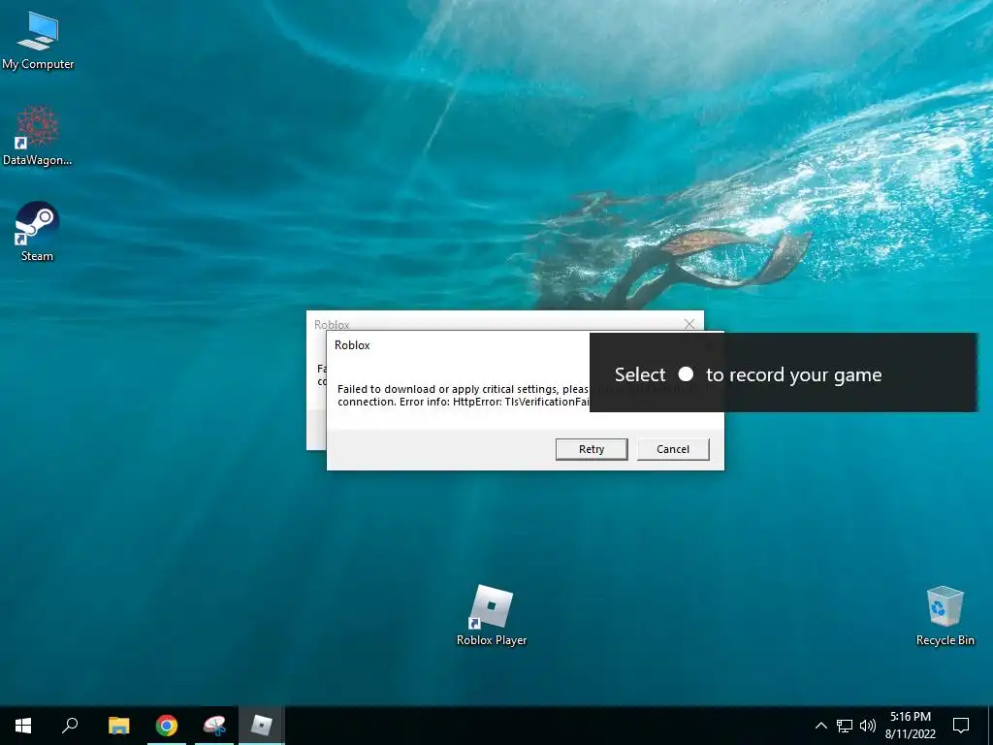Select the Steam desktop shortcut
Viewport: 993px width, 745px height.
pos(37,231)
